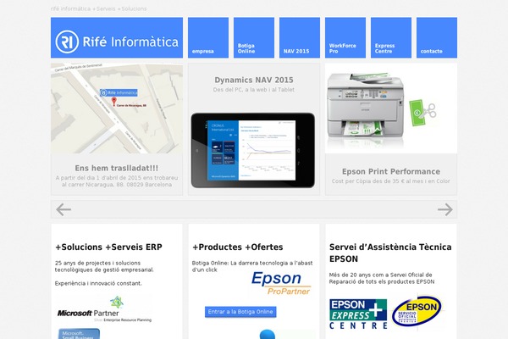The image size is (508, 339).
Task: Click the Rifé Informàtica logo banner
Action: tap(117, 37)
